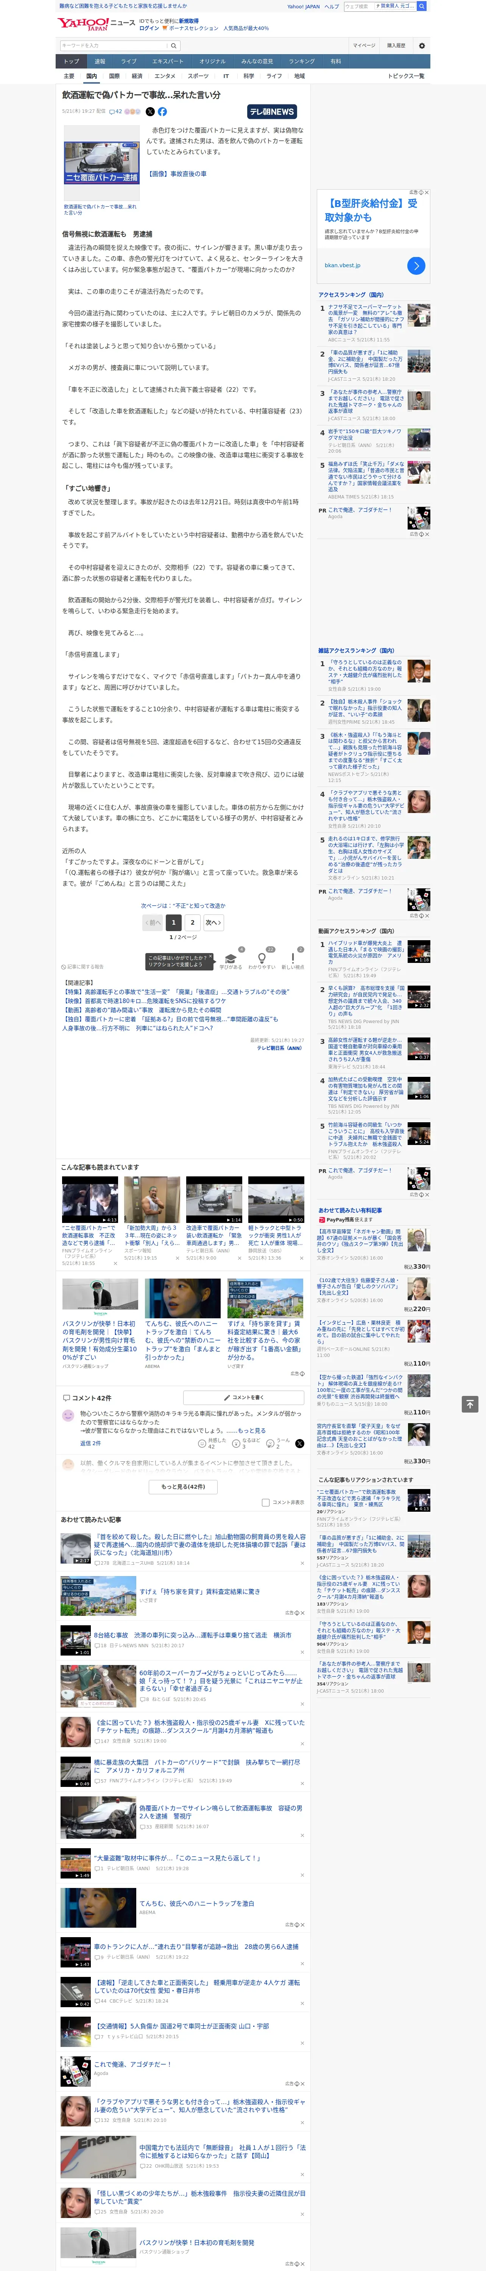486x2271 pixels.
Task: Expand replies 返信 2件
Action: (x=91, y=1443)
